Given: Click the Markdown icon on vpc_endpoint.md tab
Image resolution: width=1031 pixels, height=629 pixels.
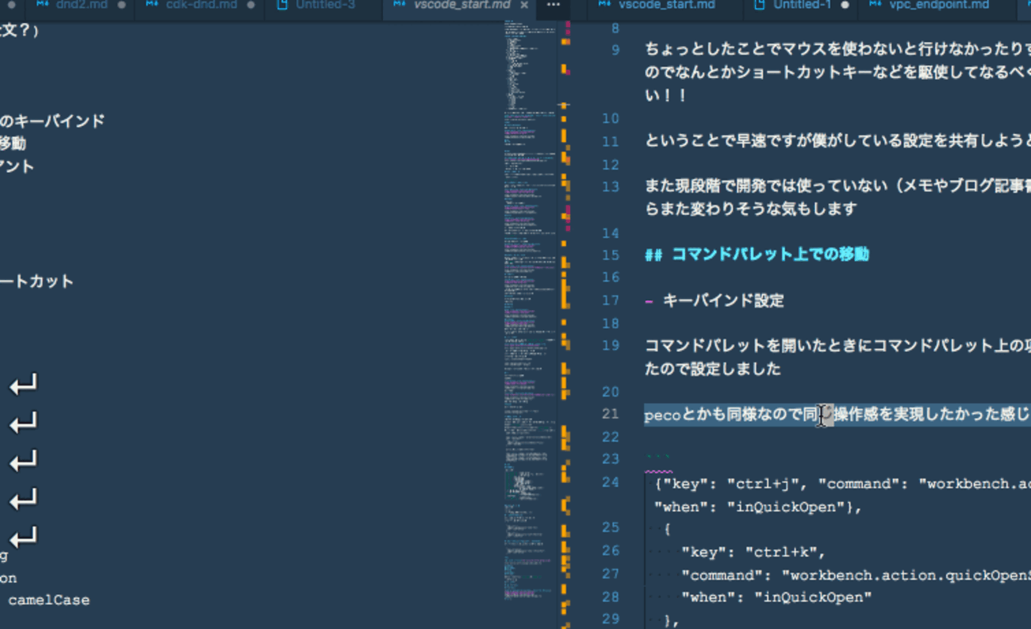Looking at the screenshot, I should (876, 5).
